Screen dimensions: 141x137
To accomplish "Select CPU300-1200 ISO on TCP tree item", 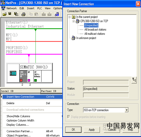I will [94, 21].
